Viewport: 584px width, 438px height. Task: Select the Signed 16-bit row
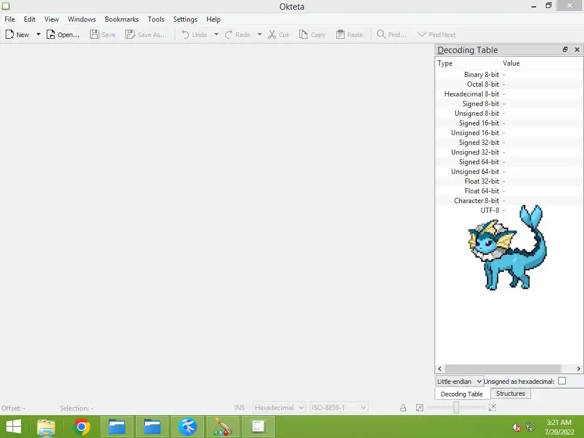509,123
